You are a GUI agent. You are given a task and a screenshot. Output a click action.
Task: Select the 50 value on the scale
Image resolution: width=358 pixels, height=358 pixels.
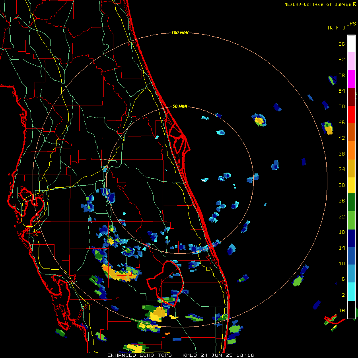point(342,106)
